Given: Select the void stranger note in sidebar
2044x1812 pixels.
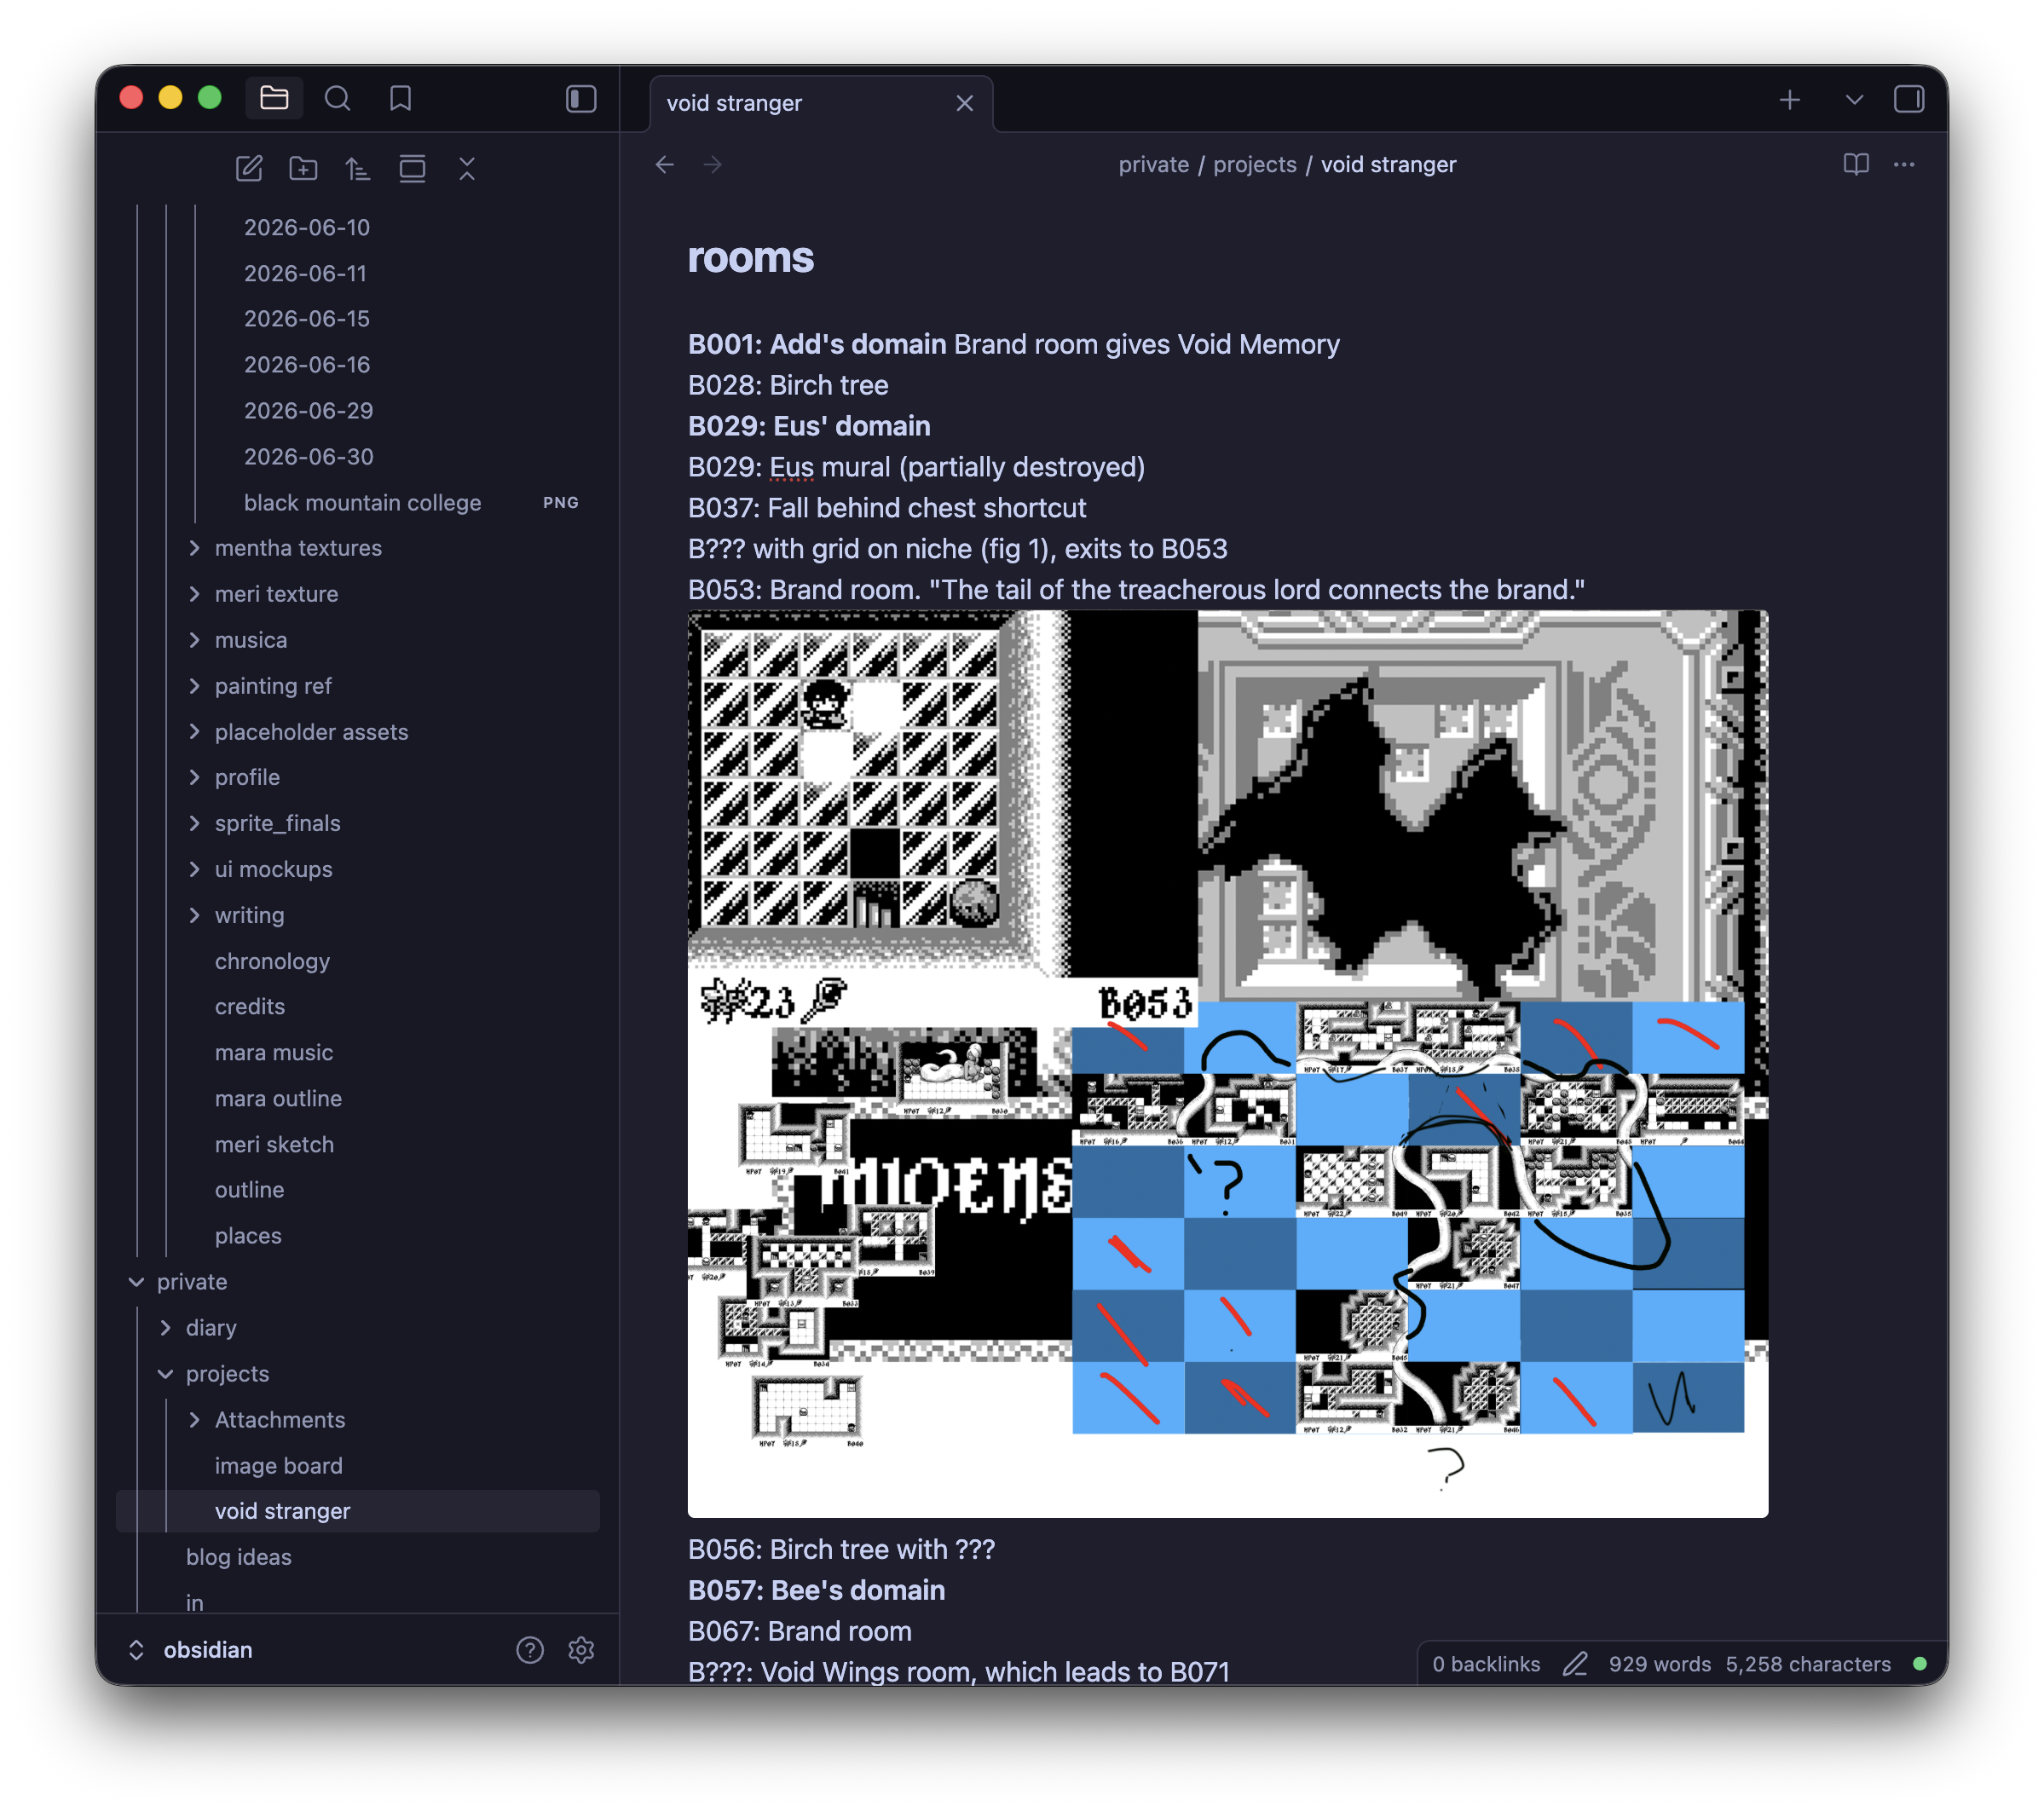Looking at the screenshot, I should (x=358, y=1511).
